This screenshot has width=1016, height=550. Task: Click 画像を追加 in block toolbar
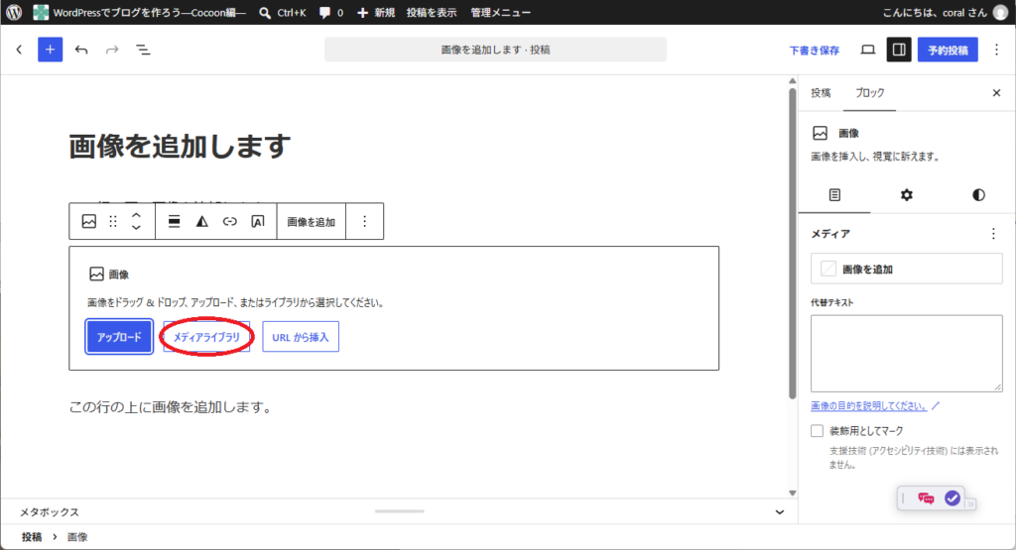[x=311, y=222]
